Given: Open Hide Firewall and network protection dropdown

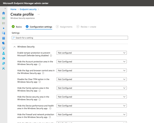Looking at the screenshot, I should (x=91, y=114).
